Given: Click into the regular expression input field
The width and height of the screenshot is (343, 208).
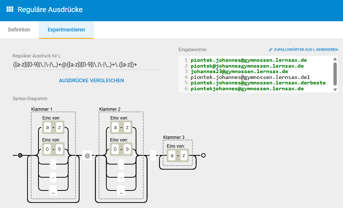Looking at the screenshot, I should pyautogui.click(x=86, y=65).
